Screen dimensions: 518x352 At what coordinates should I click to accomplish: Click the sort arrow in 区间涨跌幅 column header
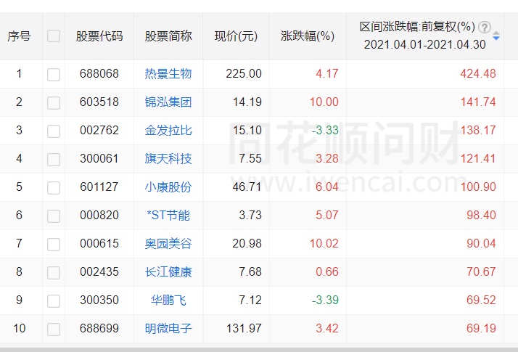[x=496, y=36]
